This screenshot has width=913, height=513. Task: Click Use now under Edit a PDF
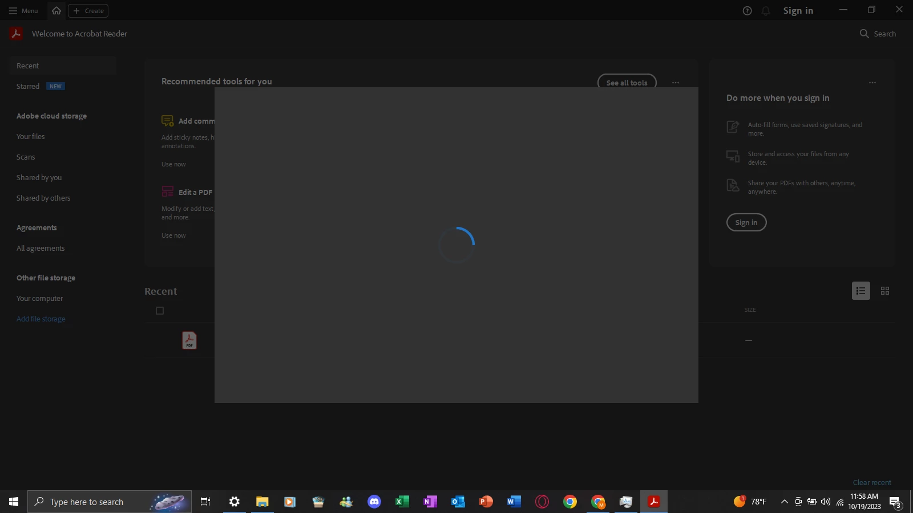tap(173, 235)
